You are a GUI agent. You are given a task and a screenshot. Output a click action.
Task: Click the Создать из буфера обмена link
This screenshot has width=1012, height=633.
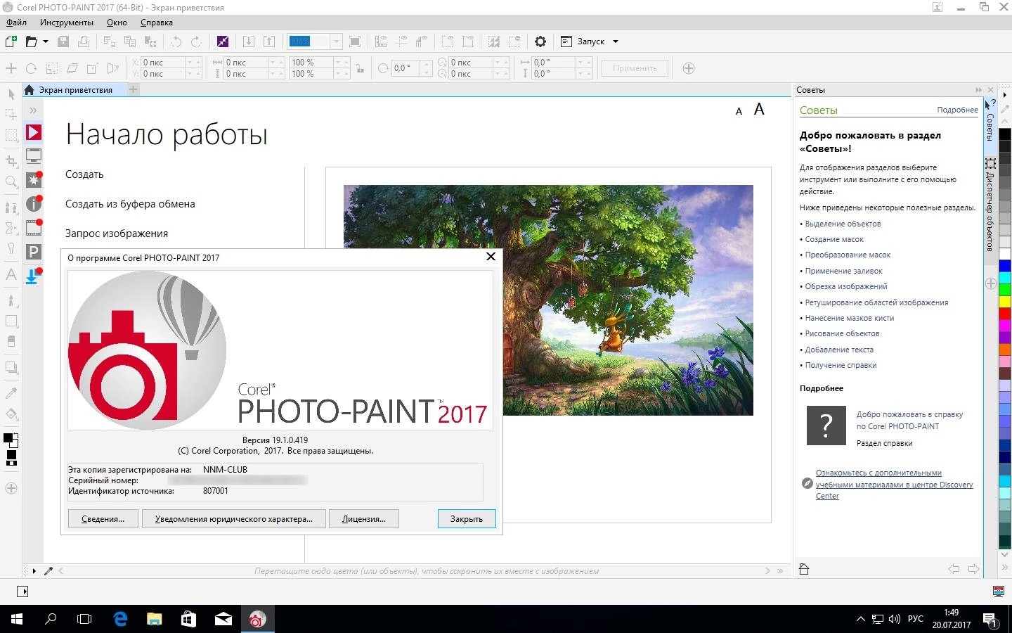[x=130, y=204]
